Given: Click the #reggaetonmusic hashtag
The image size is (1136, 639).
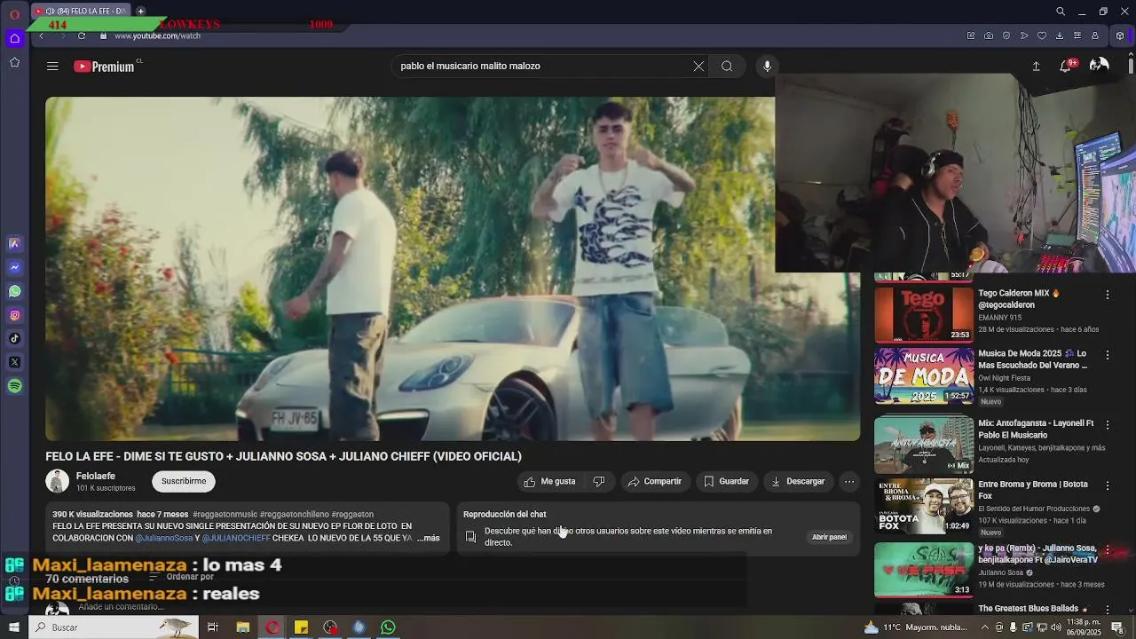Looking at the screenshot, I should coord(225,514).
